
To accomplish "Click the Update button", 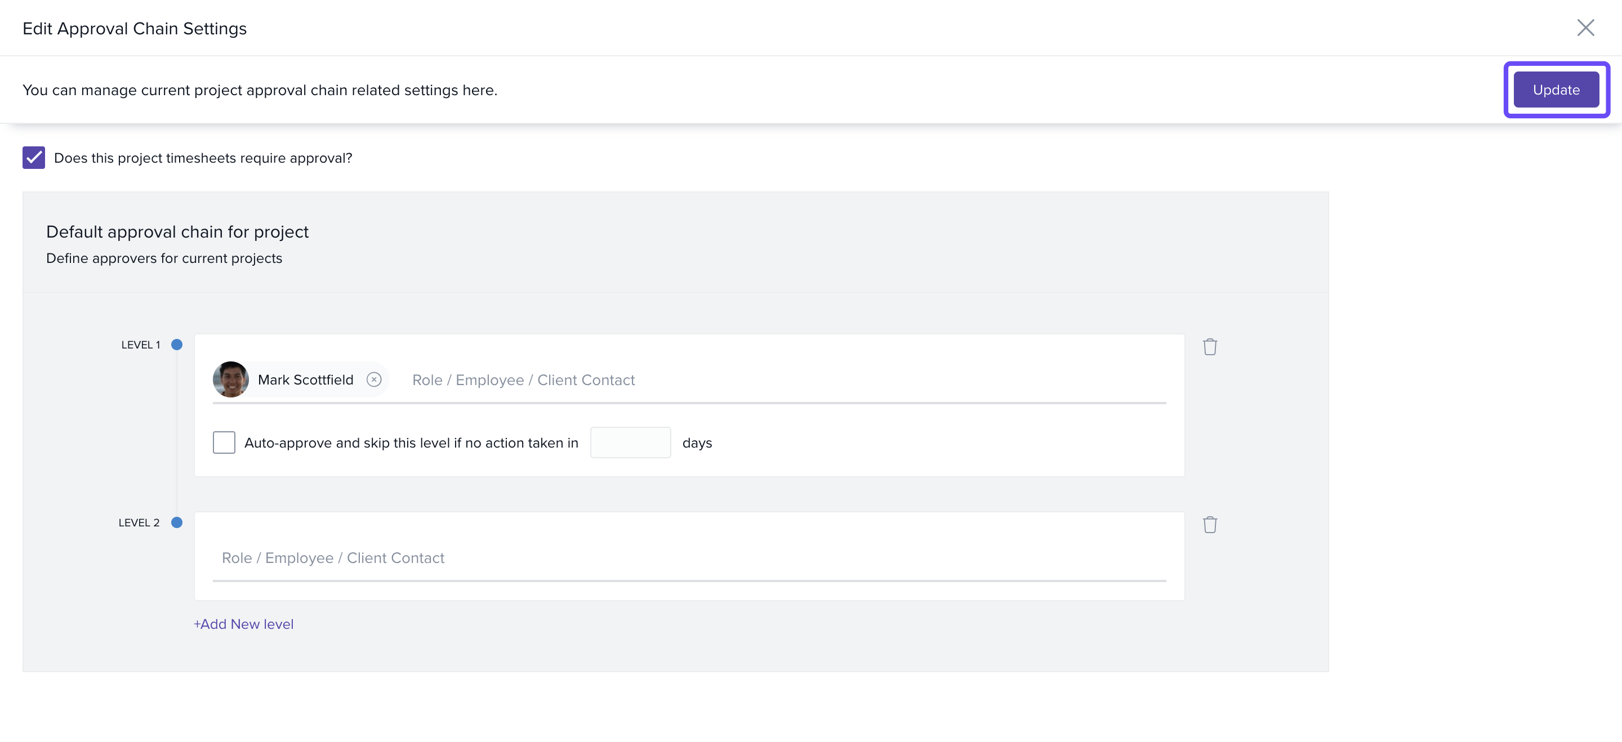I will coord(1555,90).
